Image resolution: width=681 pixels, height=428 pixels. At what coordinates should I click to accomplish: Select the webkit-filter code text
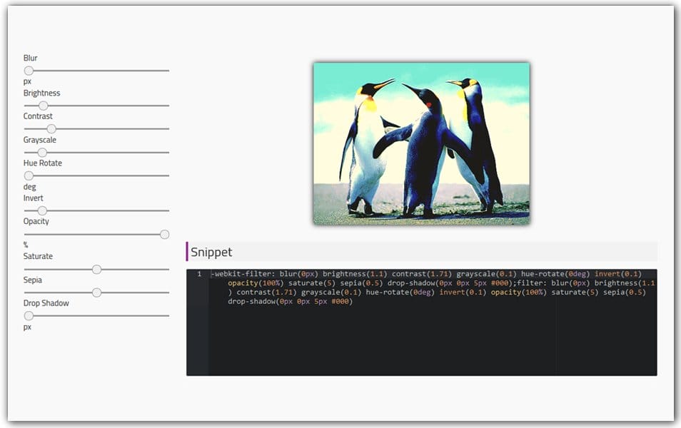pos(236,273)
